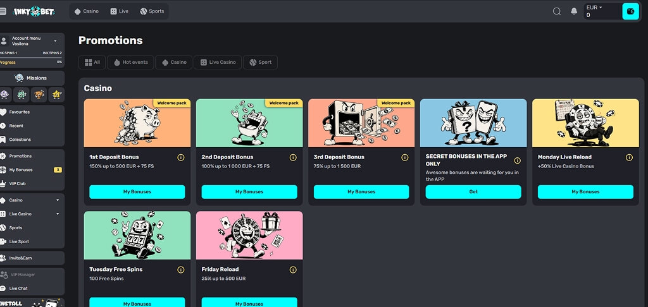Click the text "+50% Live Casino Bonus"
Screen dimensions: 648x307
pyautogui.click(x=566, y=166)
